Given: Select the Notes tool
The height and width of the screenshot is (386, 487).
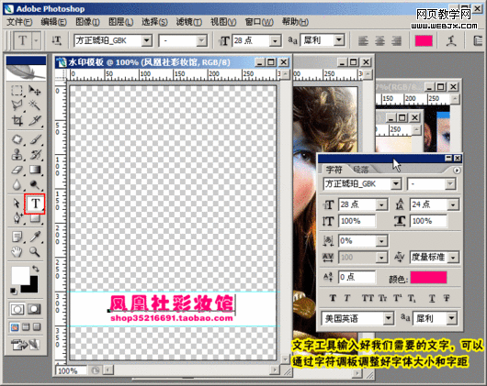Looking at the screenshot, I should 17,237.
